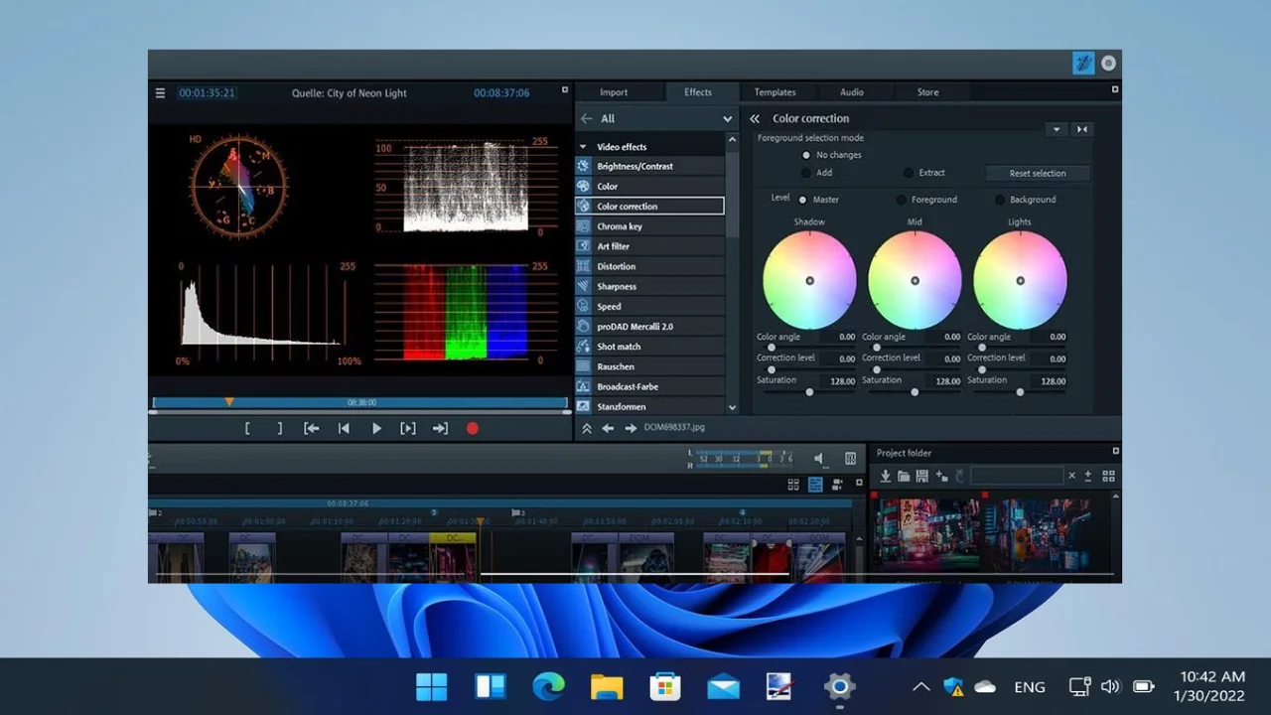Screen dimensions: 1271x715
Task: Select the No changes radio option
Action: tap(806, 155)
